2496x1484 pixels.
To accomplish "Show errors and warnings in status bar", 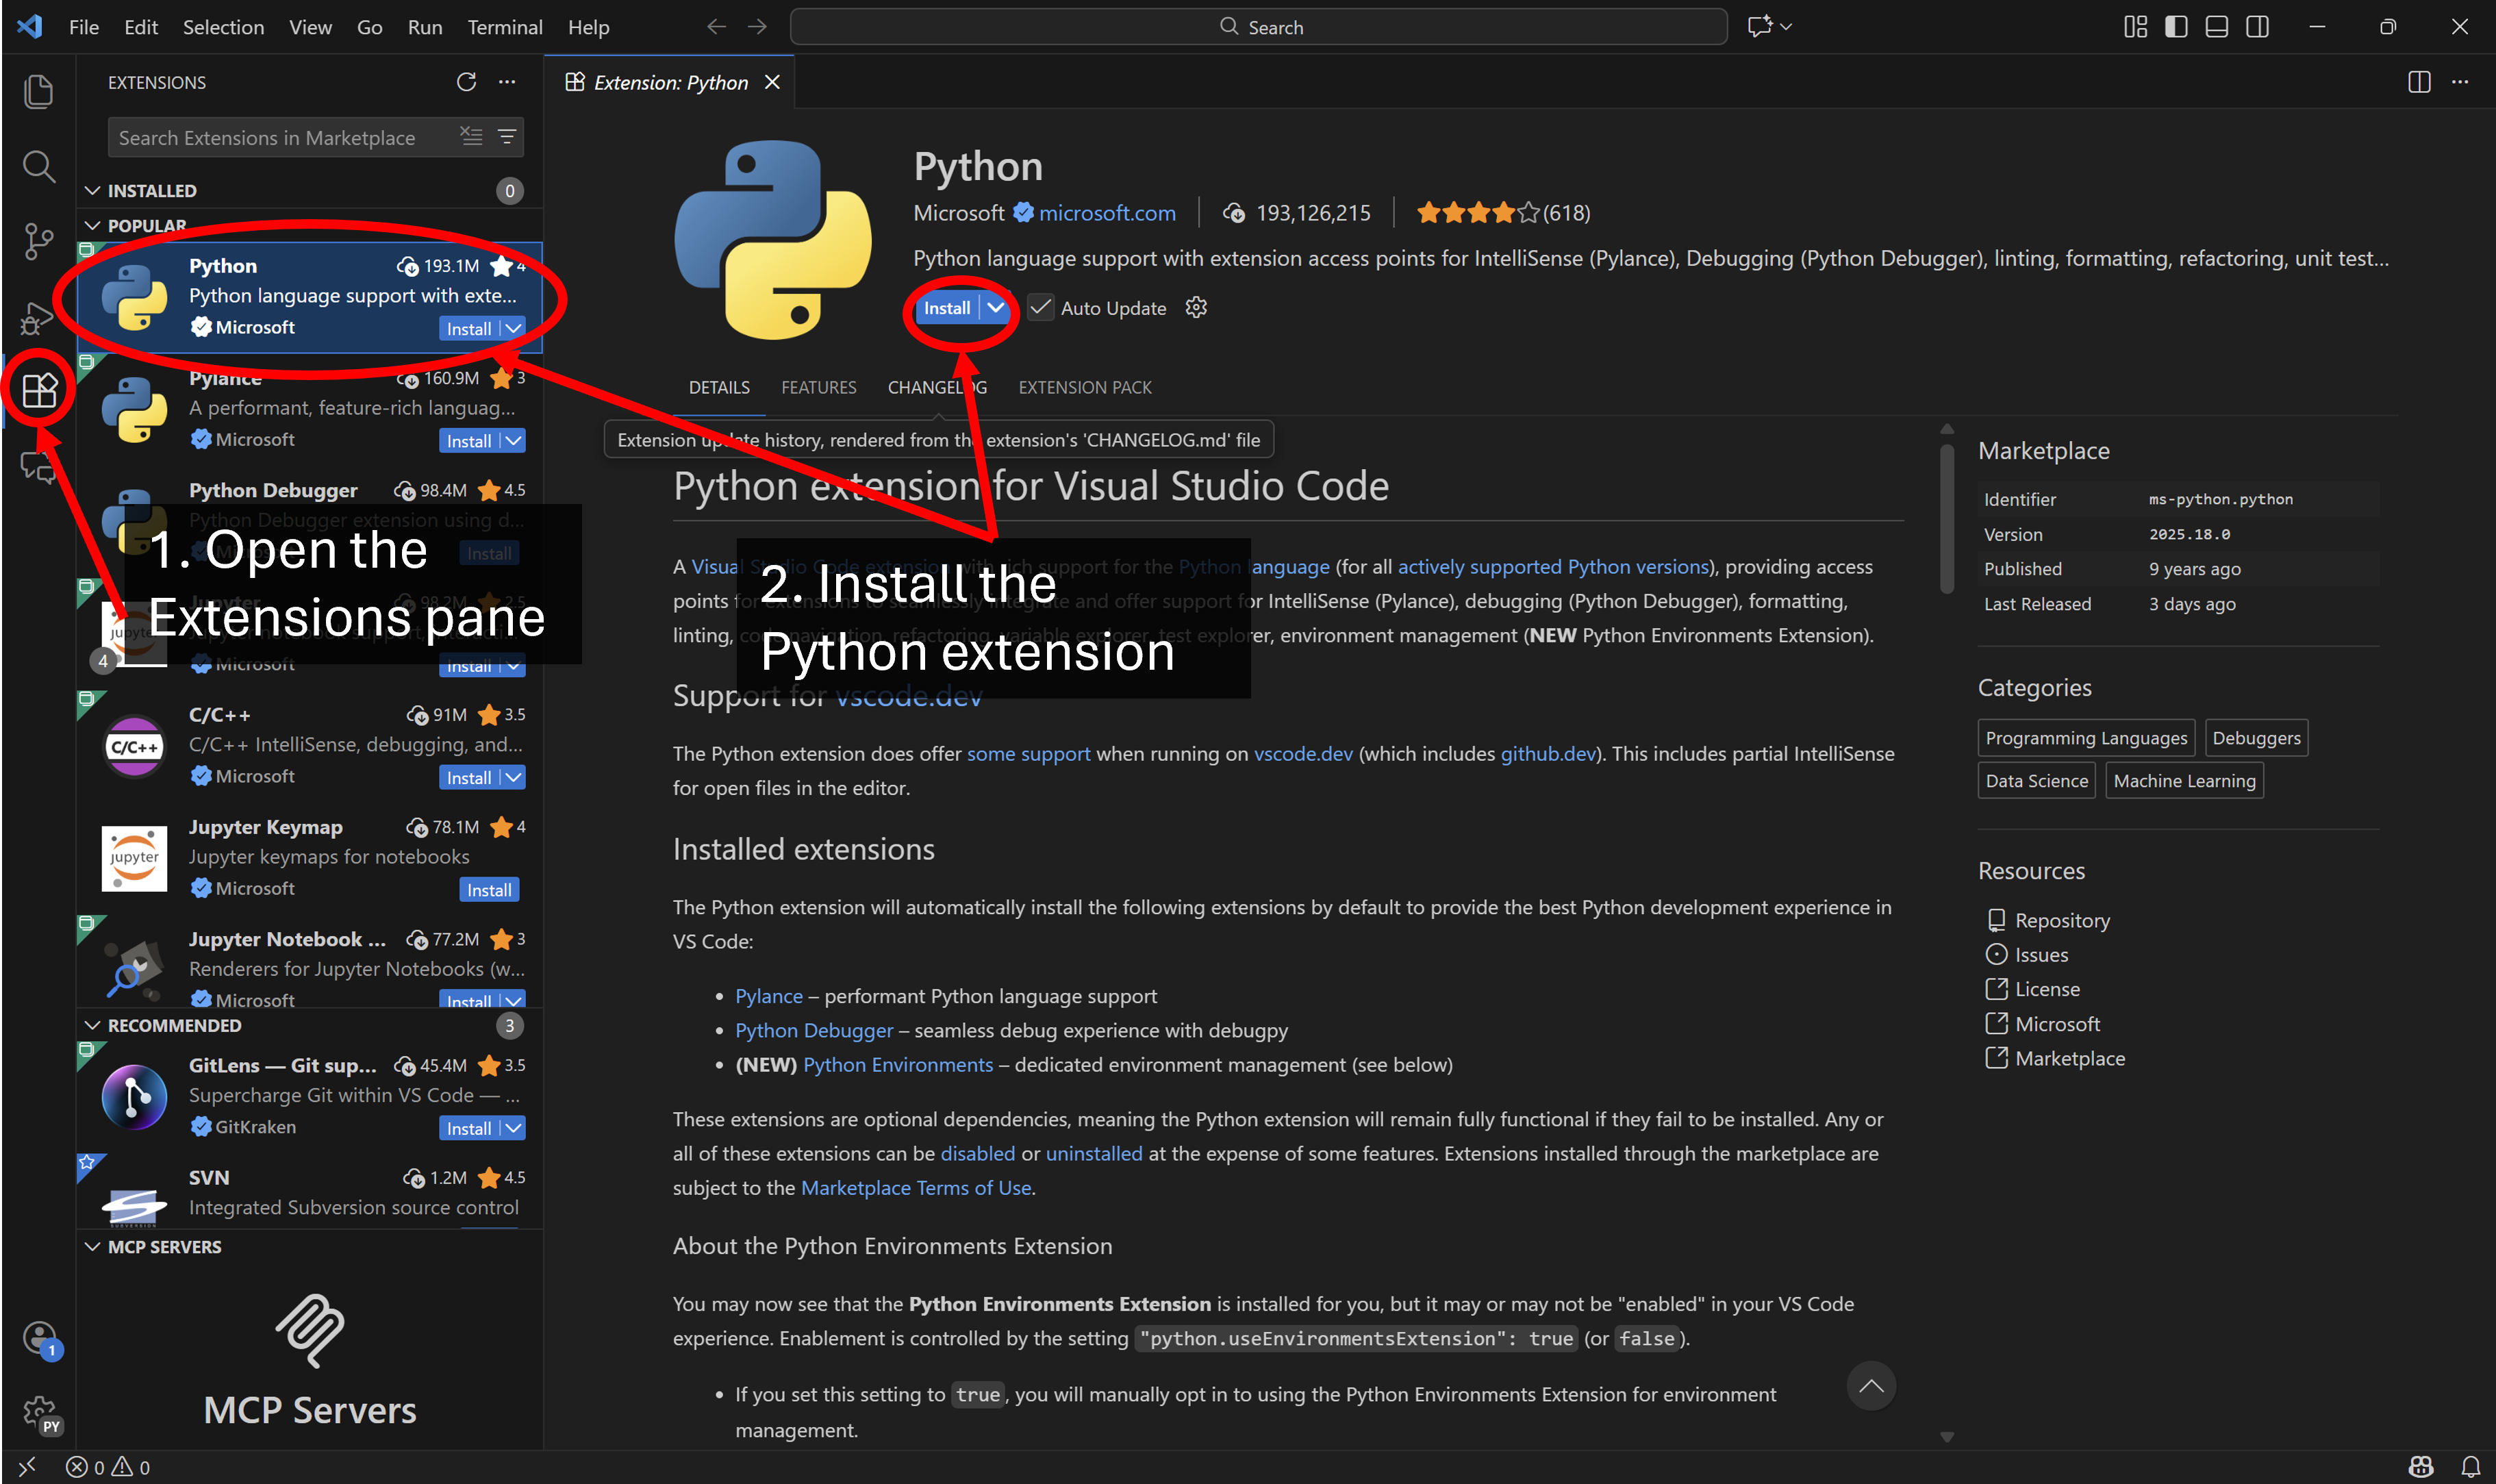I will coord(108,1467).
